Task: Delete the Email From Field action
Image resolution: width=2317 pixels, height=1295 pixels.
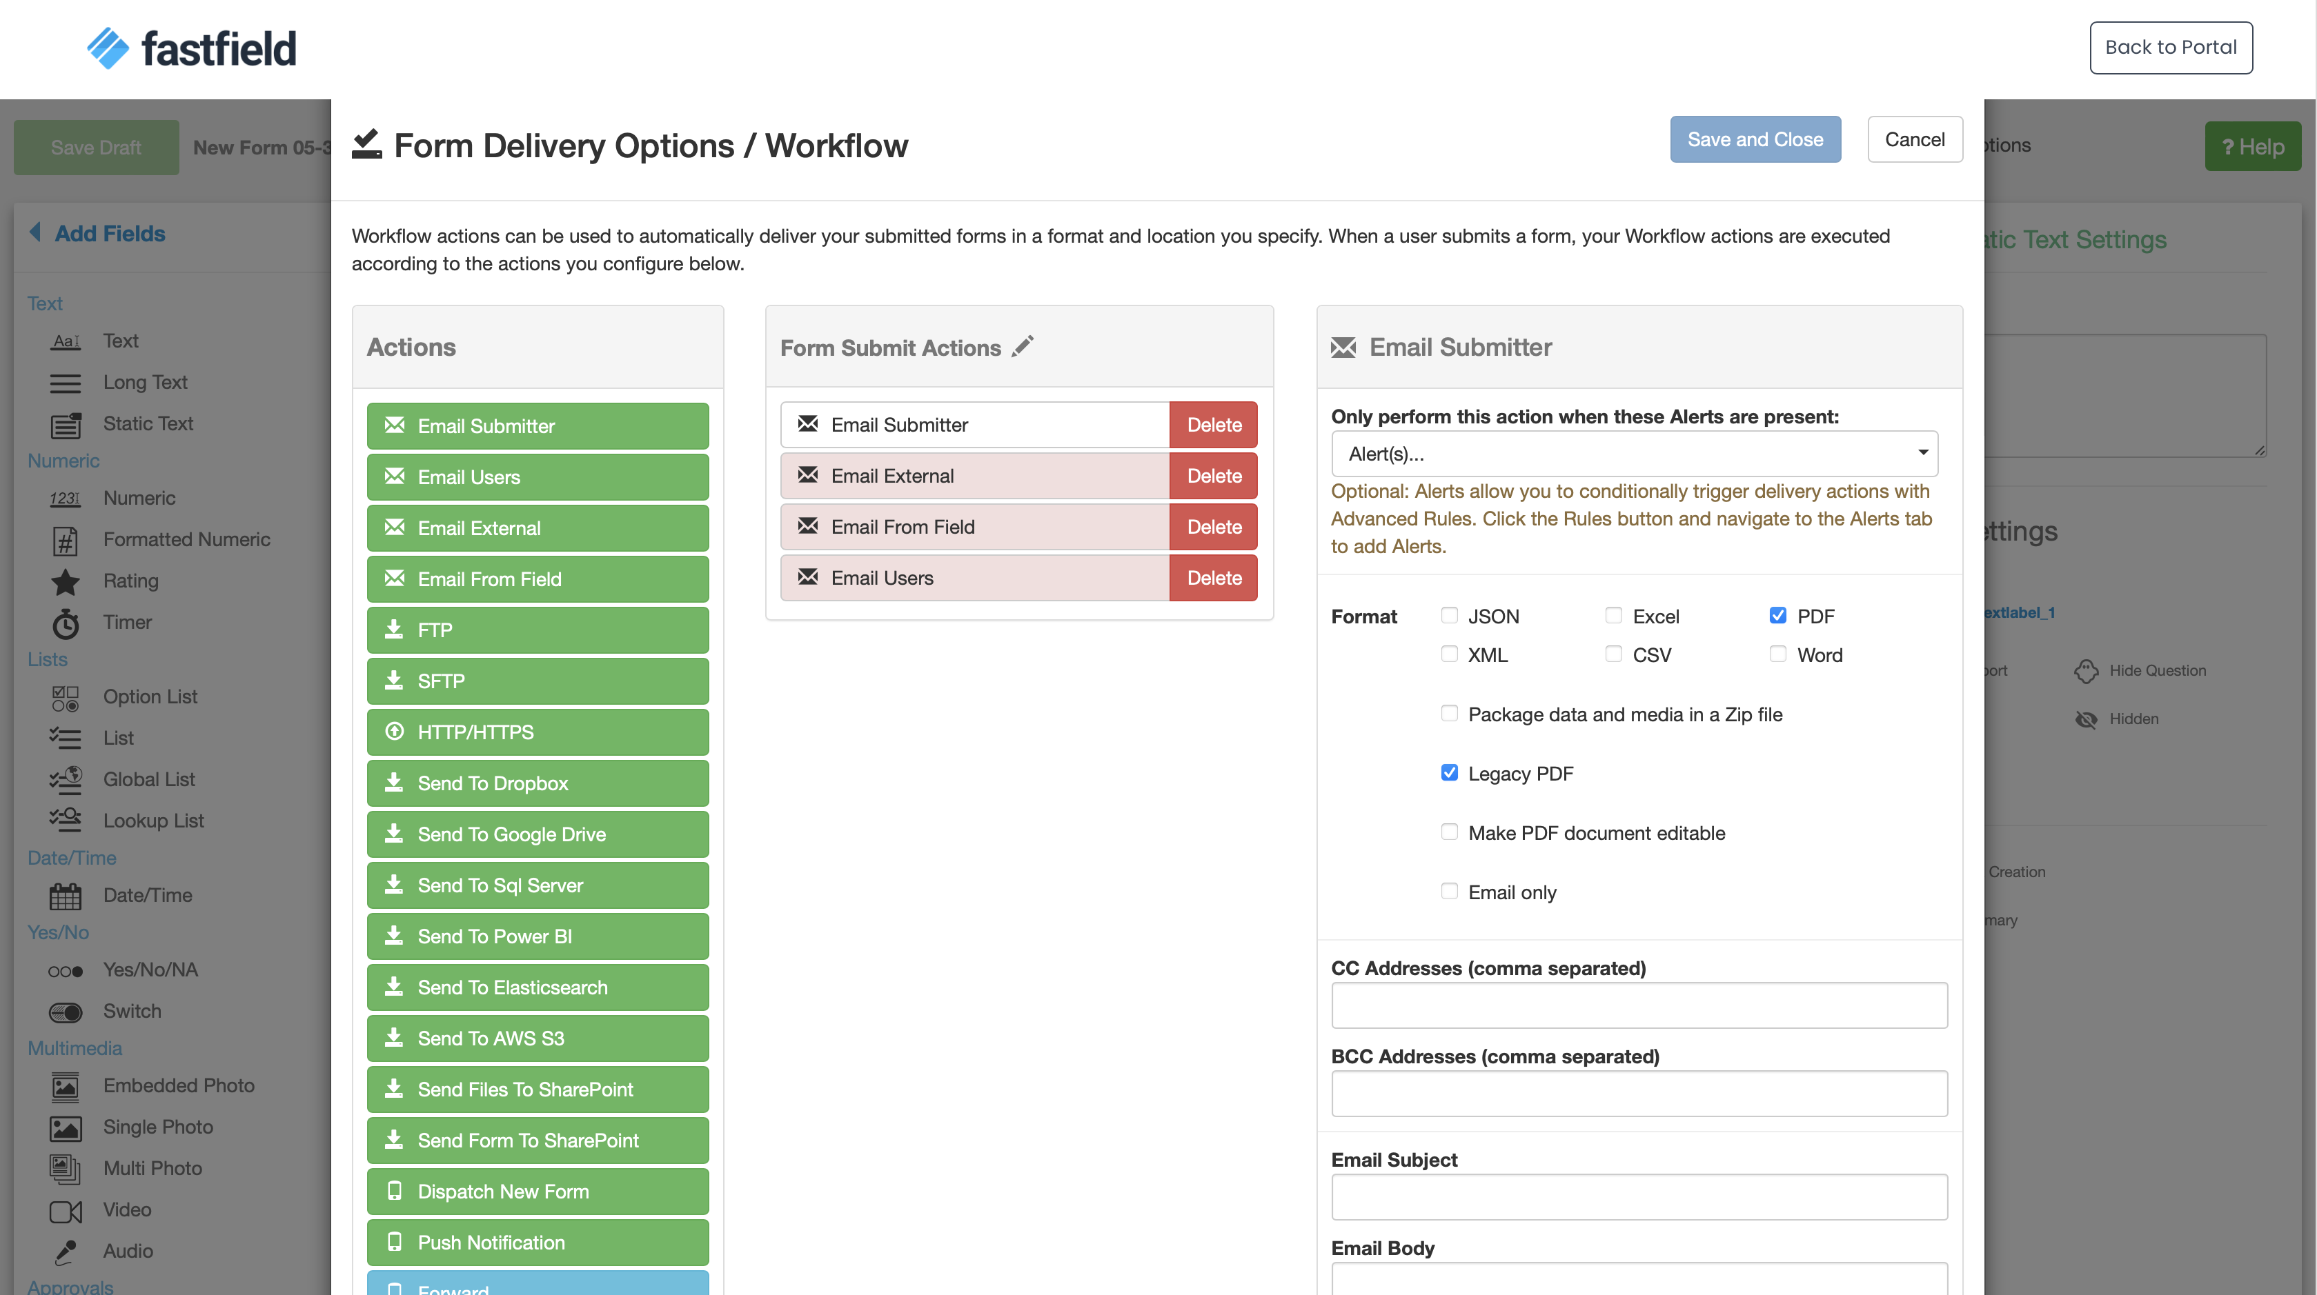Action: tap(1212, 528)
